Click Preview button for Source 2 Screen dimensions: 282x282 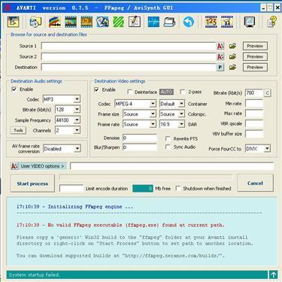point(255,56)
